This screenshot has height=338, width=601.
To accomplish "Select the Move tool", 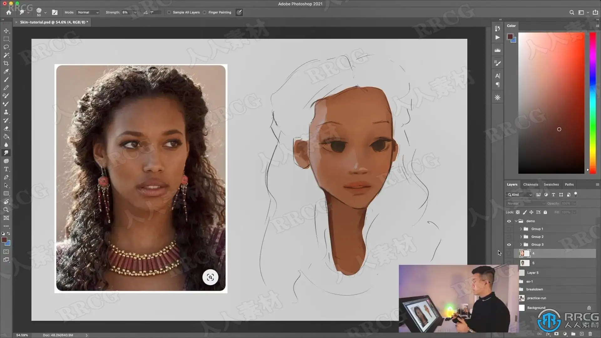I will point(6,31).
